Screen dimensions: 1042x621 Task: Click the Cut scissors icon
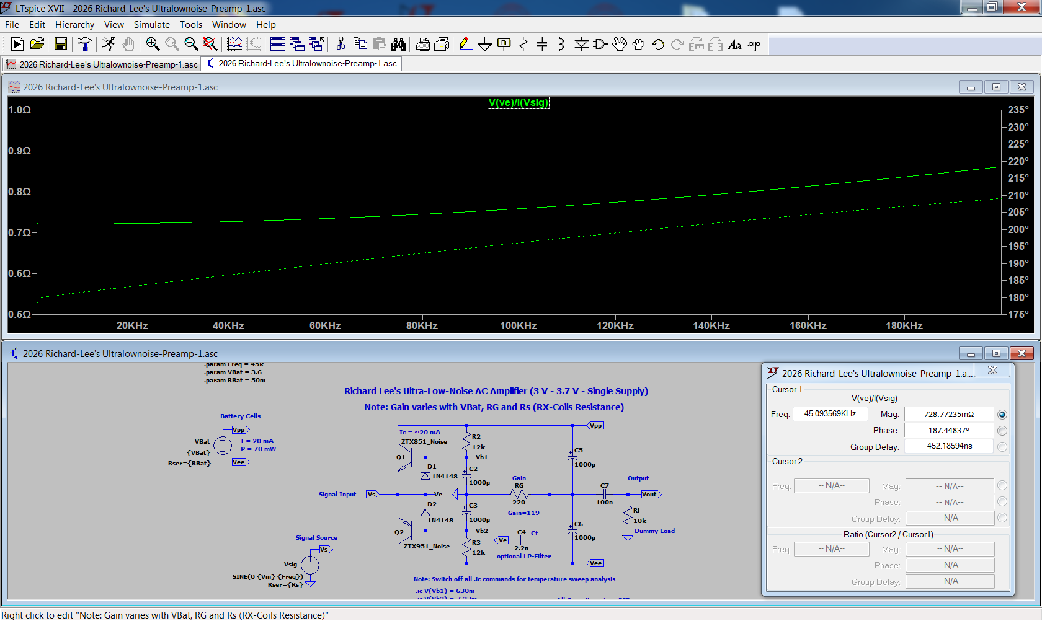(x=341, y=44)
